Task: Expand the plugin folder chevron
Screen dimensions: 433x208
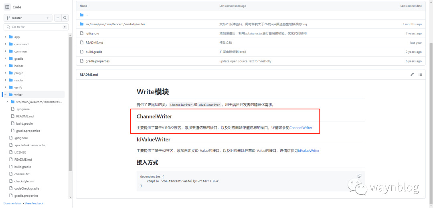Action: pos(5,73)
